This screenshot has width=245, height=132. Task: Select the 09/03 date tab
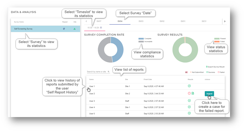tap(141, 21)
